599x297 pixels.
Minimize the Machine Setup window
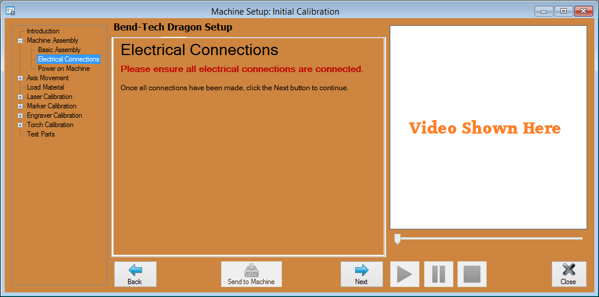pos(543,11)
